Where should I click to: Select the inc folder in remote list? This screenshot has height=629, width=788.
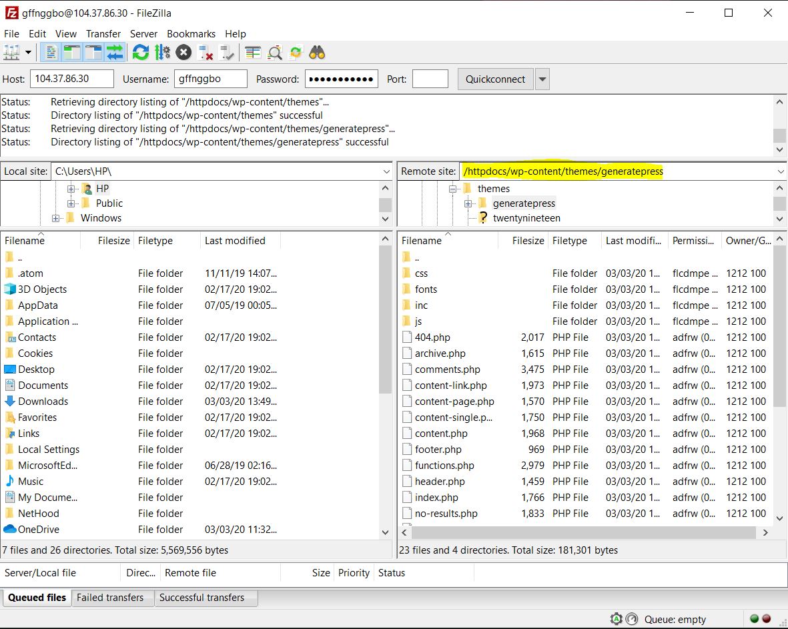(421, 305)
